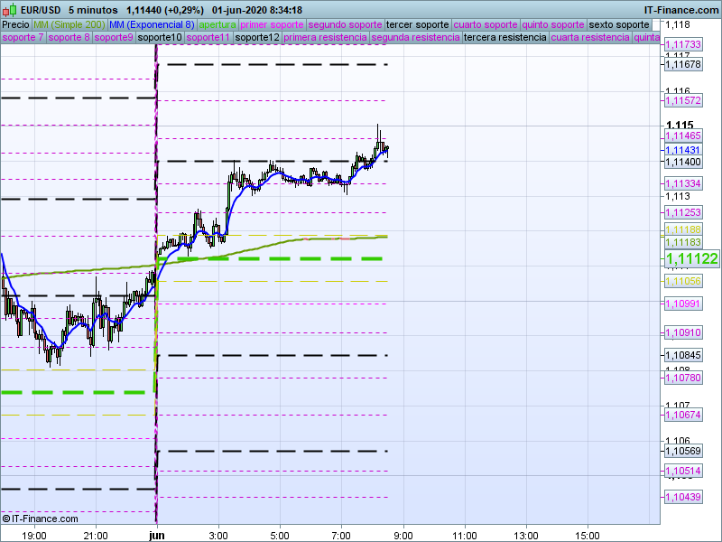Viewport: 722px width, 542px height.
Task: Click the 1,11678 price tag
Action: coord(683,64)
